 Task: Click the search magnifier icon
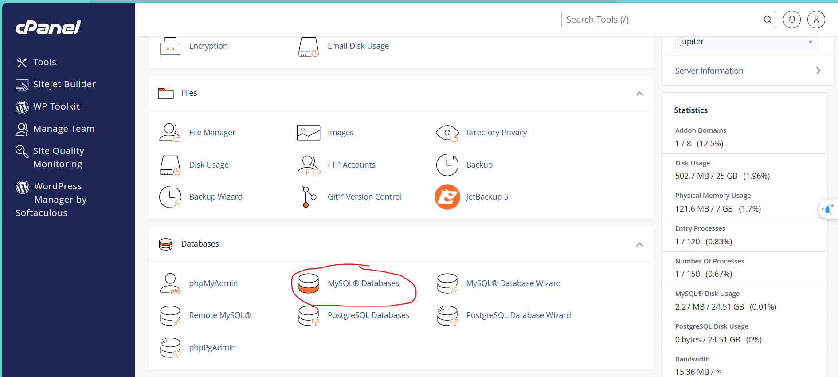click(x=768, y=20)
